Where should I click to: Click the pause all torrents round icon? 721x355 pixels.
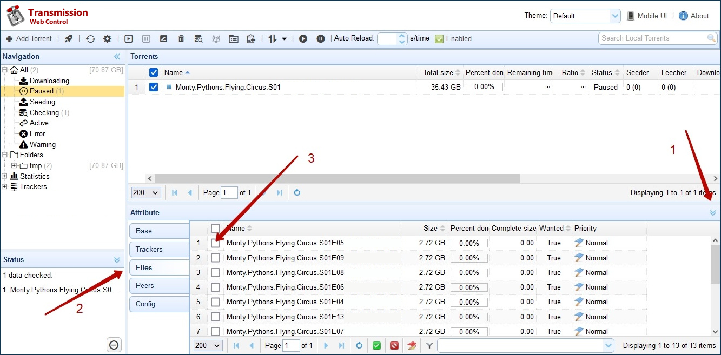[321, 38]
